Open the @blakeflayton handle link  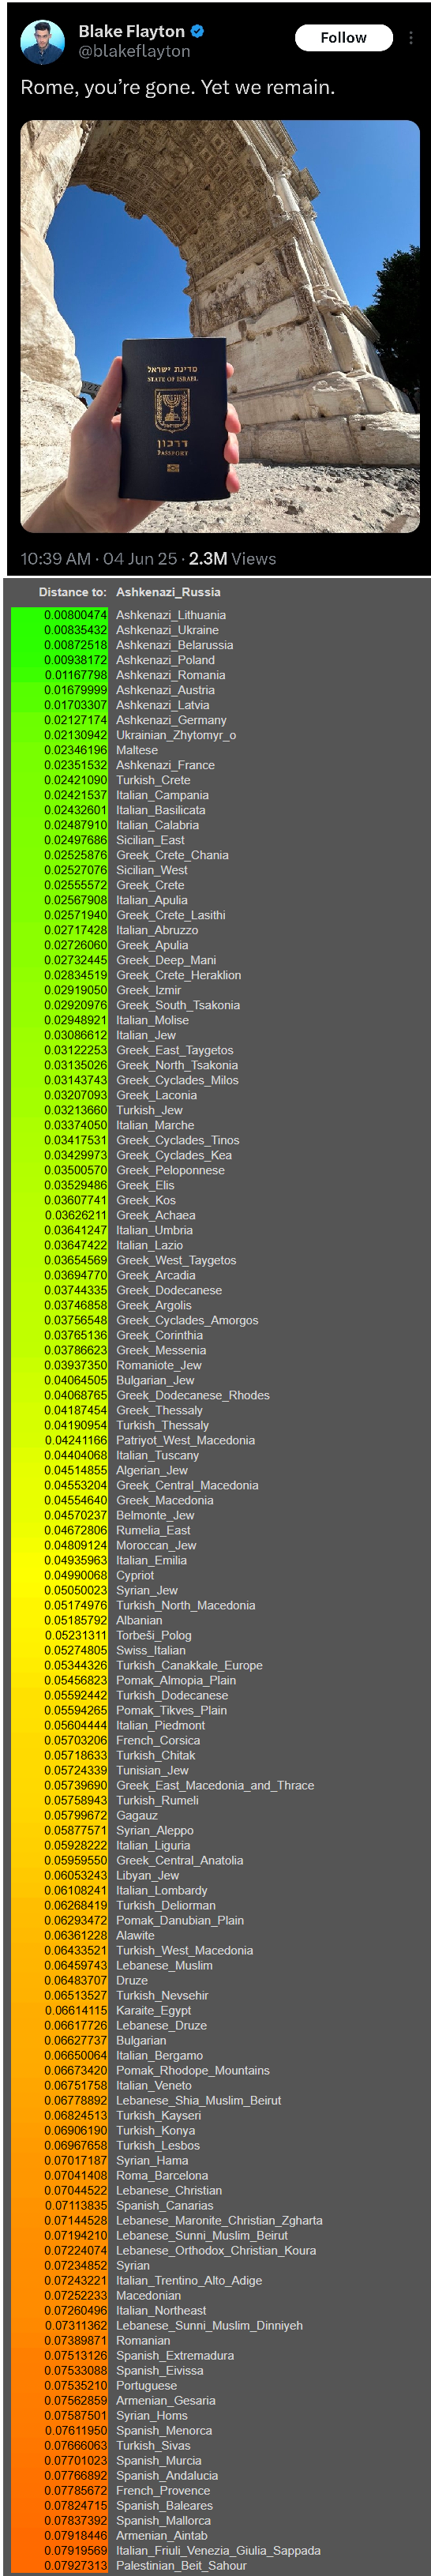134,51
